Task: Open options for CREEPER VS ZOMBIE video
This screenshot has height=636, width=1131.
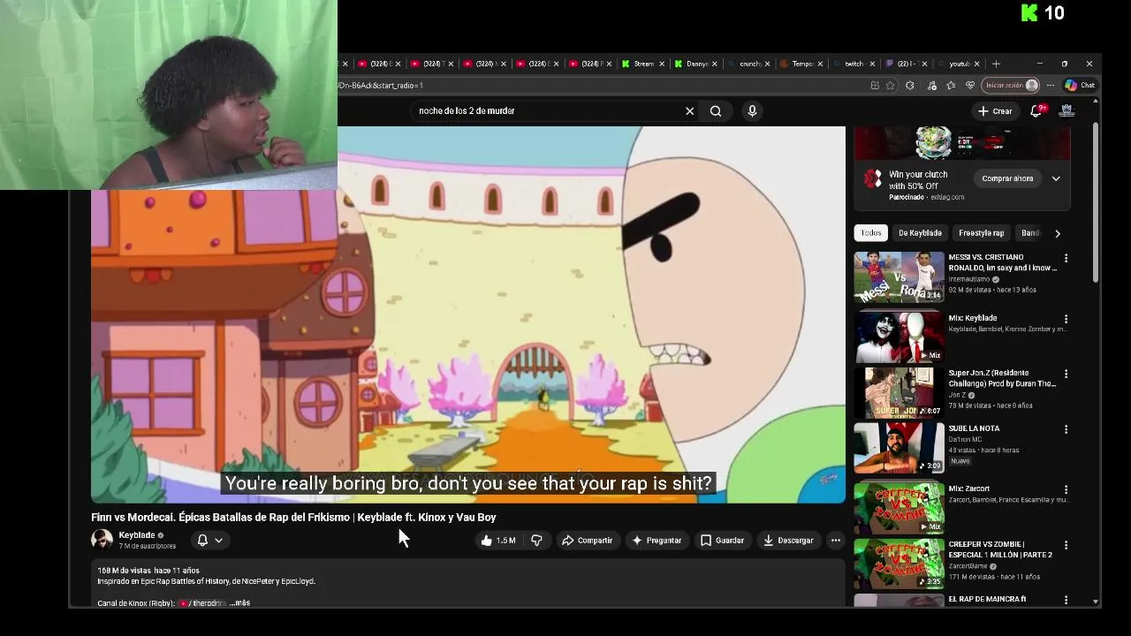Action: point(1066,545)
